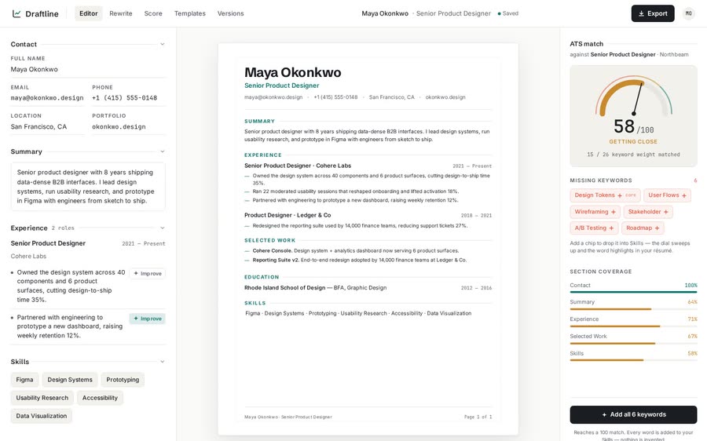Improve the retention dashboard bullet
This screenshot has height=441, width=707.
tap(148, 319)
